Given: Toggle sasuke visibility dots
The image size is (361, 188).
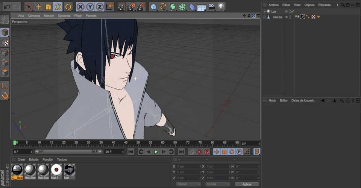Looking at the screenshot, I should coord(290,17).
